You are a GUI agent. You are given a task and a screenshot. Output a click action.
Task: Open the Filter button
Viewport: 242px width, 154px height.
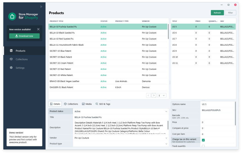tap(231, 13)
